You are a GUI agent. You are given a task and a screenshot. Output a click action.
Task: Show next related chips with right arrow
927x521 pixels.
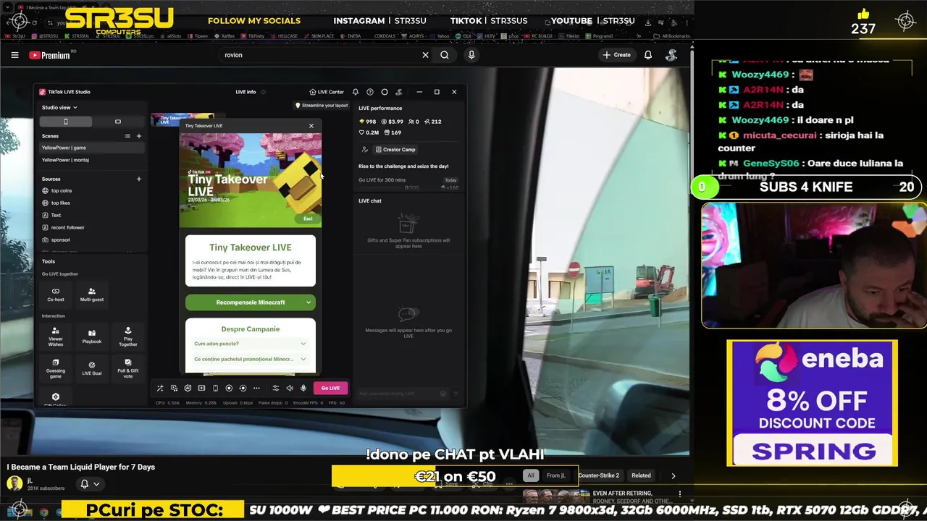[x=674, y=476]
